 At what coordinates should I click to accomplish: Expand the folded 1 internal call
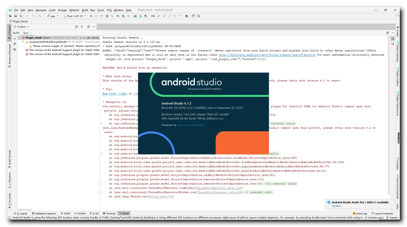(258, 192)
